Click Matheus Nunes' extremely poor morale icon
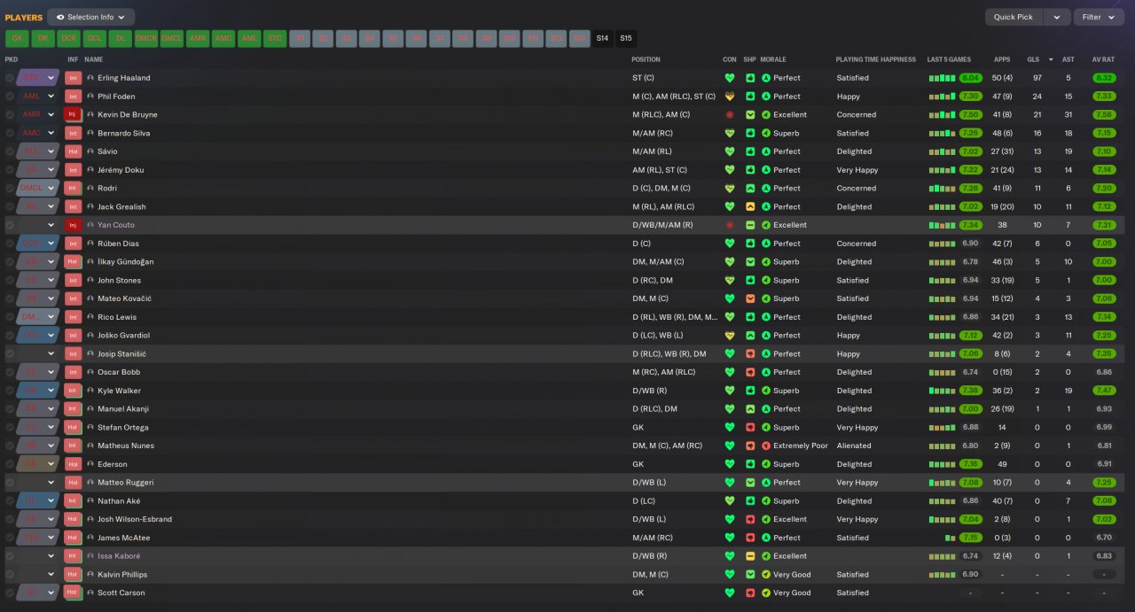Viewport: 1135px width, 612px height. pos(766,445)
